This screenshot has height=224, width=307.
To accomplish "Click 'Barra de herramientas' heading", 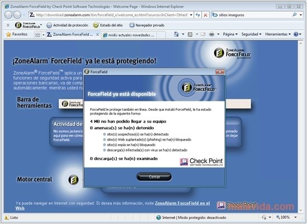I will click(x=34, y=102).
